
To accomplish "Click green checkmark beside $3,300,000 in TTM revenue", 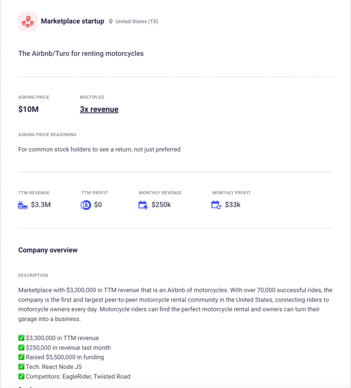I will point(21,338).
